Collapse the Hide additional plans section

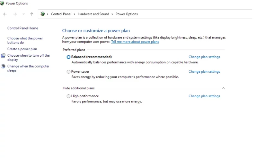tap(223, 88)
